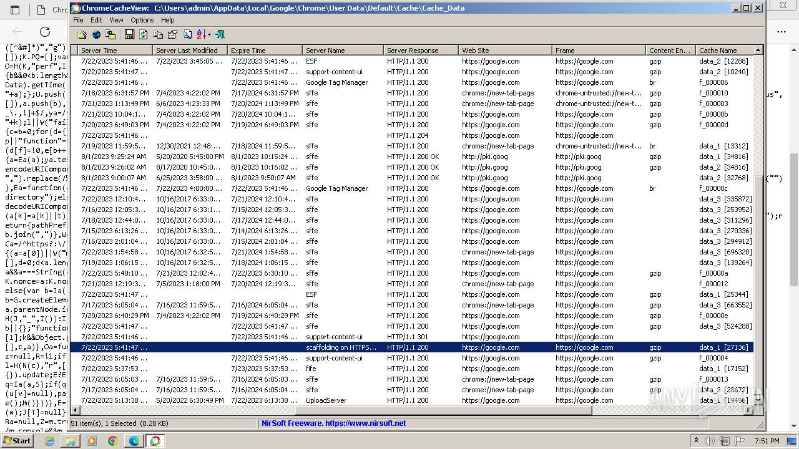The image size is (799, 449).
Task: Click the Content Encoding column header
Action: (x=670, y=51)
